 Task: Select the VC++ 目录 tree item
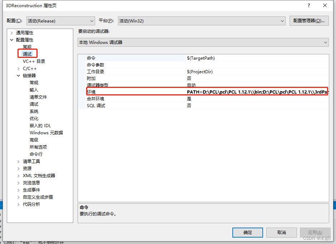pyautogui.click(x=34, y=61)
